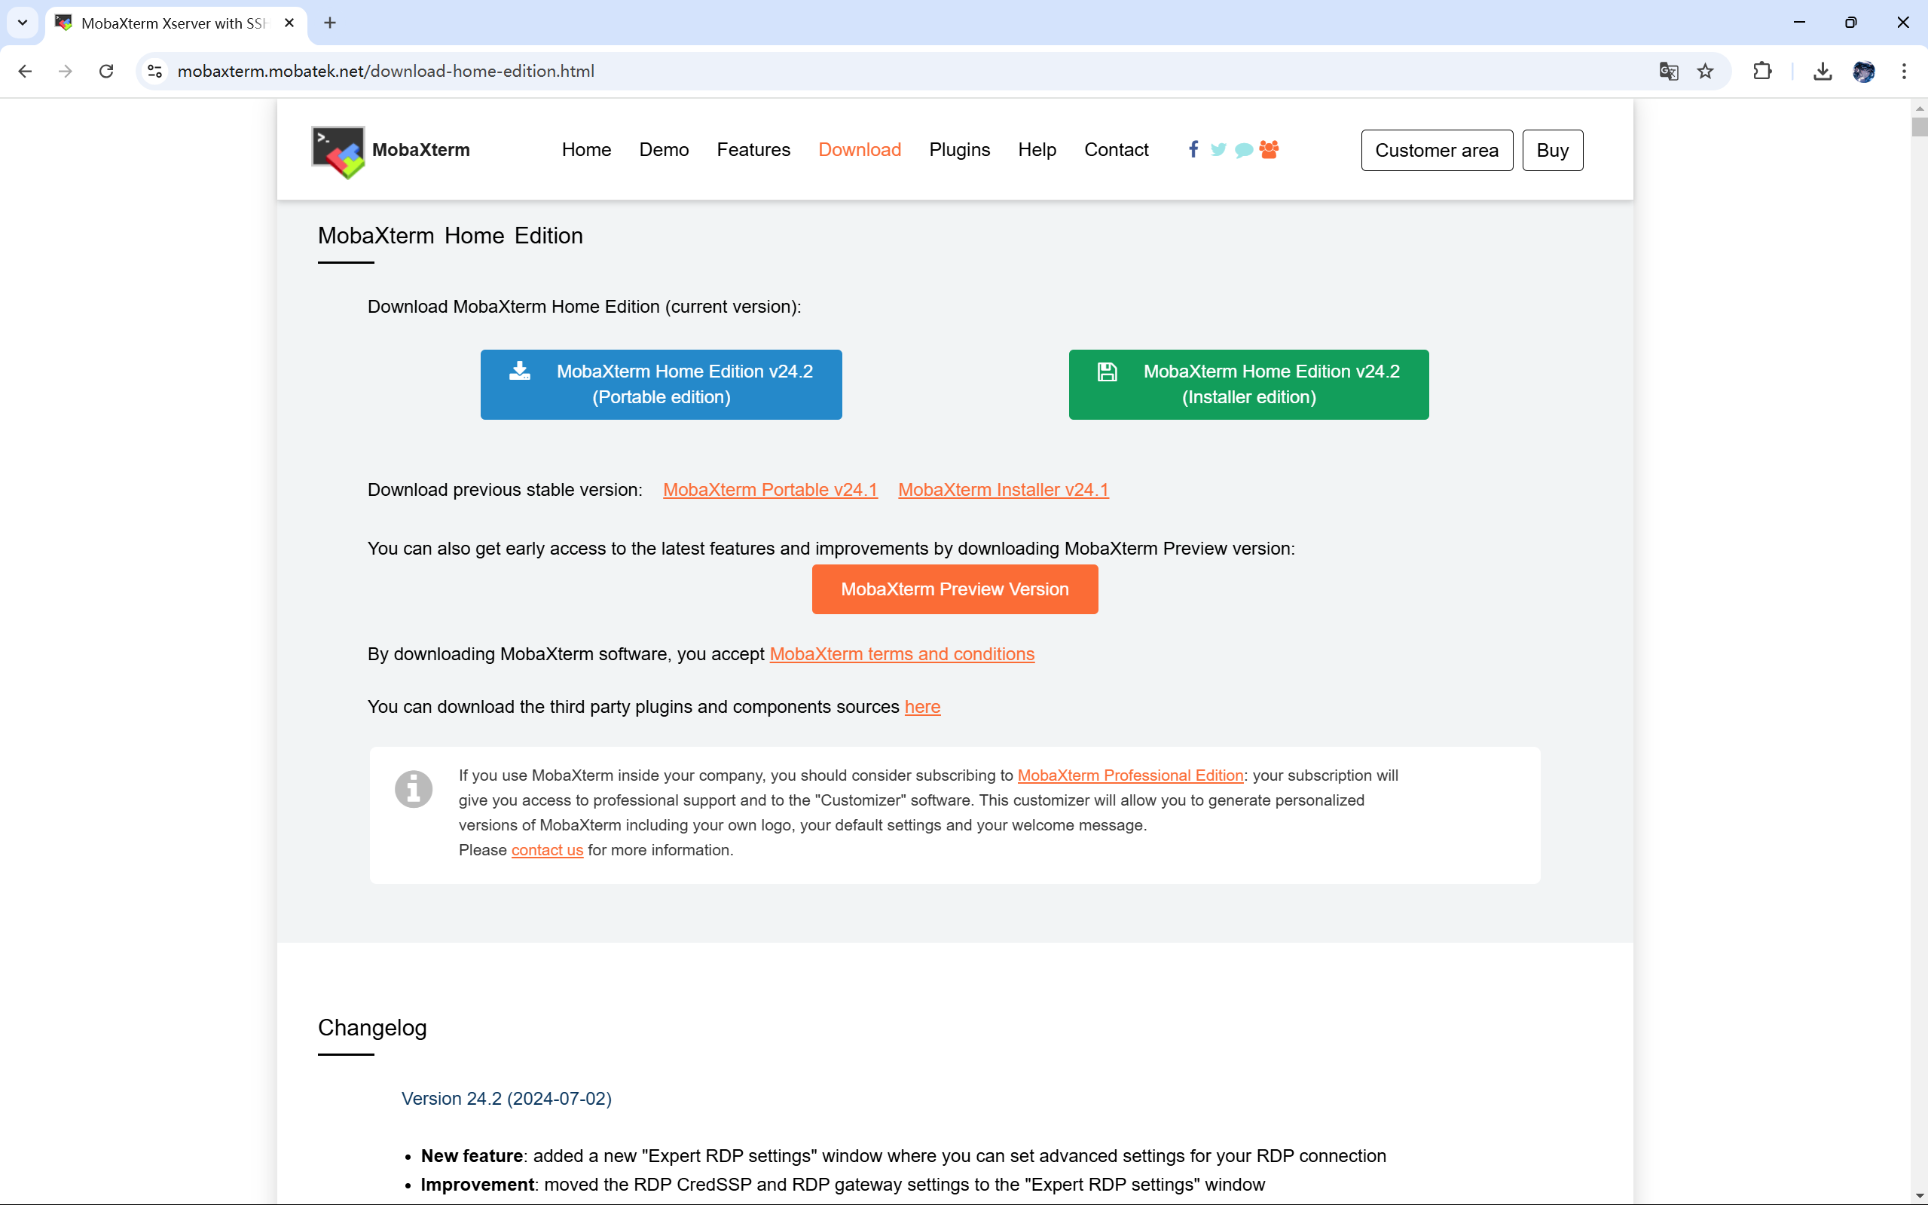Click the Buy button

pos(1552,150)
